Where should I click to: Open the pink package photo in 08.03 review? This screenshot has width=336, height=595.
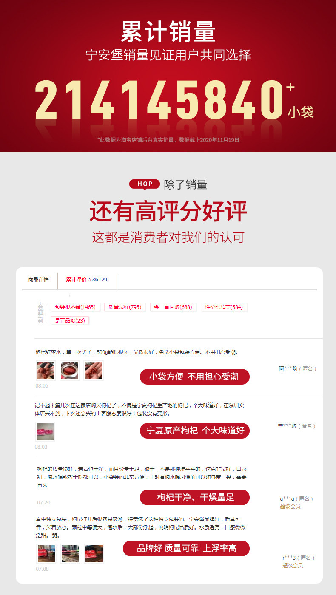[45, 432]
